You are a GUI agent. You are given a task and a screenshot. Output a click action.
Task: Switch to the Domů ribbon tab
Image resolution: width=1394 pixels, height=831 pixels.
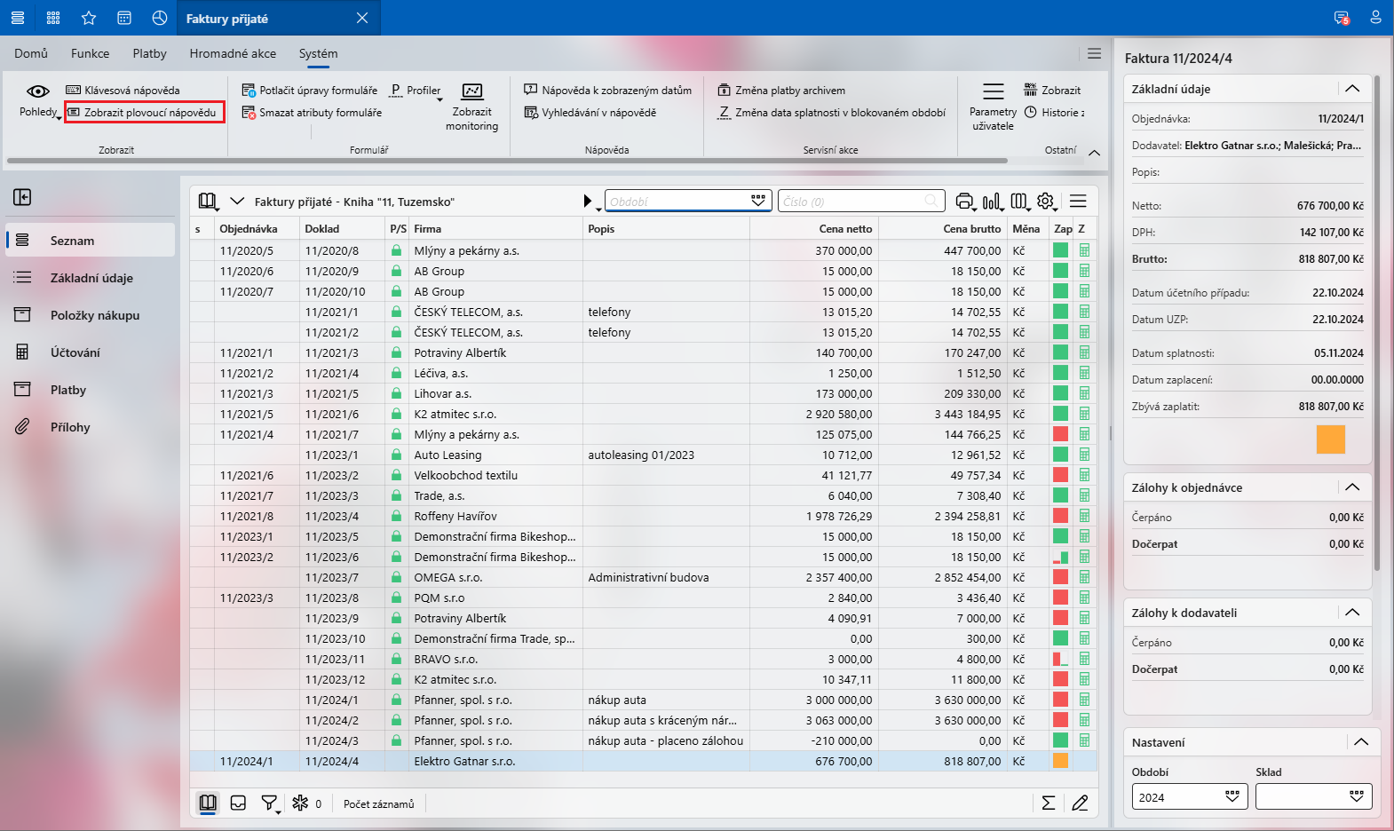point(31,53)
